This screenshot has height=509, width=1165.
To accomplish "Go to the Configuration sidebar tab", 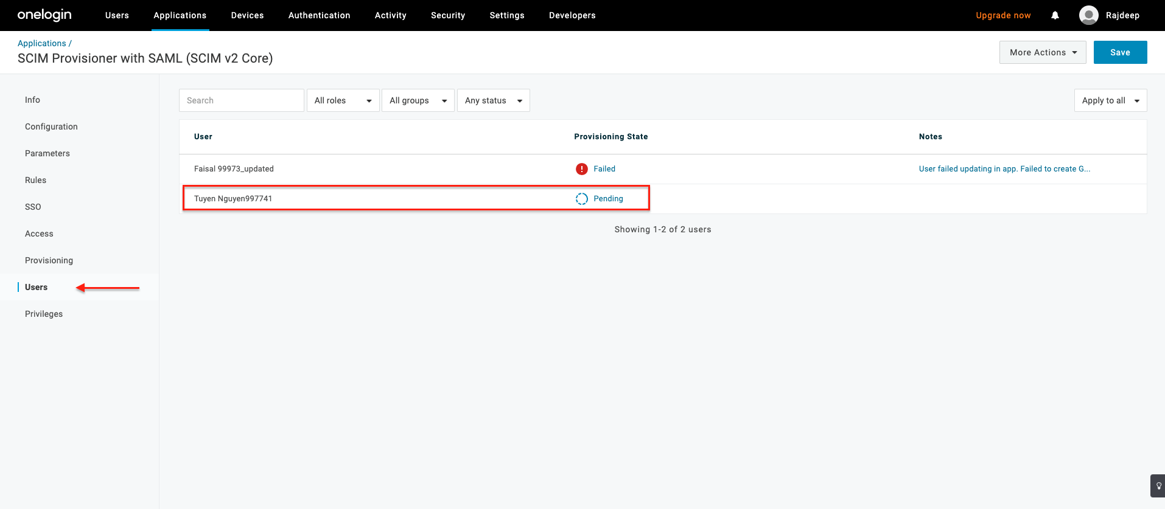I will 51,126.
